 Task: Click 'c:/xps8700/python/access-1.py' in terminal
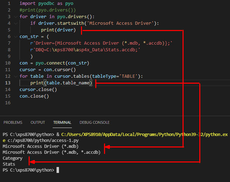(x=43, y=141)
